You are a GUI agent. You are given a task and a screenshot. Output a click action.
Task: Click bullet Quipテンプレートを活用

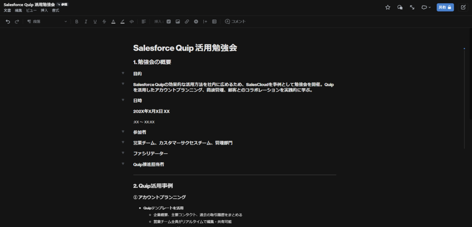pyautogui.click(x=164, y=208)
